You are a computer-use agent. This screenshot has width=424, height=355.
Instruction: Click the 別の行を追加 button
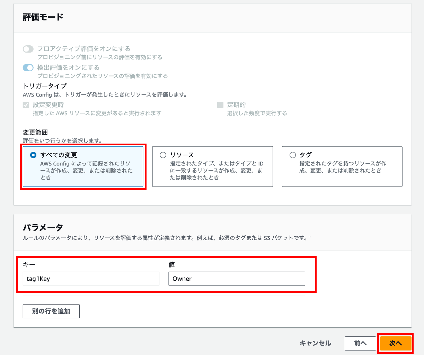51,311
